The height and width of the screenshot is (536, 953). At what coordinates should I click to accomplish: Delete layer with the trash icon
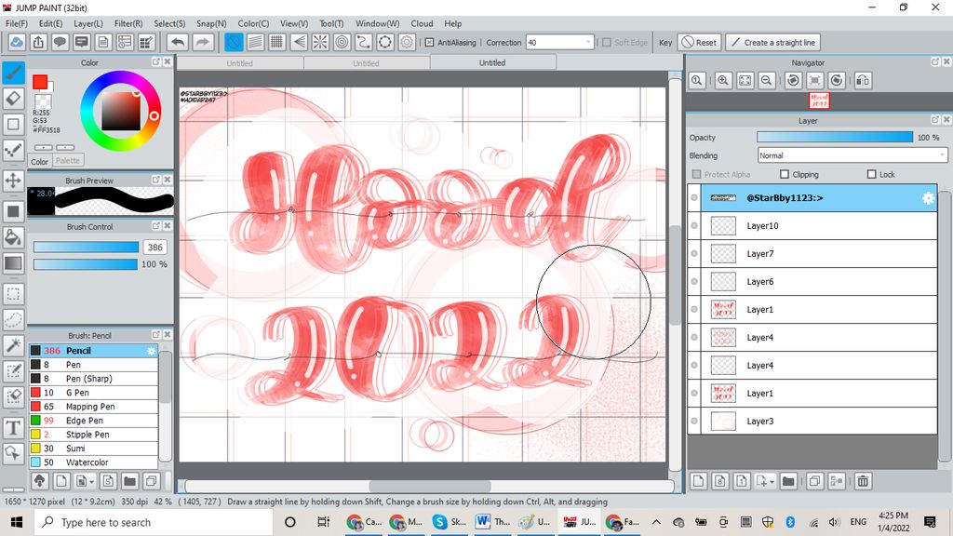pos(863,481)
